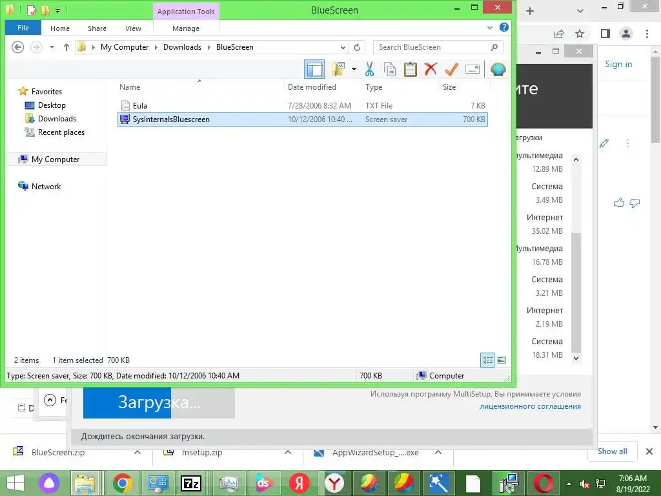
Task: Open 7-Zip from the taskbar
Action: click(191, 483)
